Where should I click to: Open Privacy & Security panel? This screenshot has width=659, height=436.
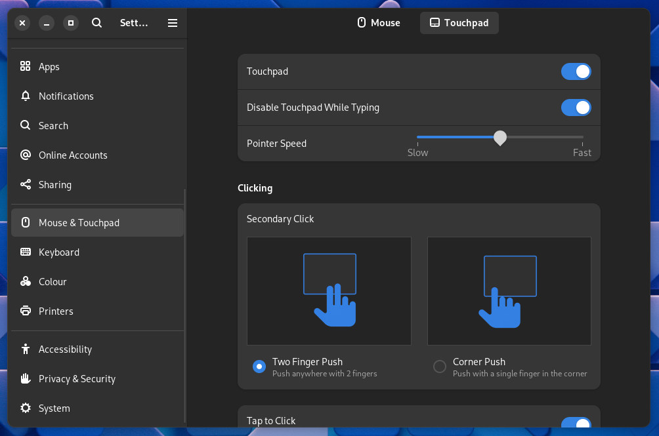pyautogui.click(x=98, y=378)
